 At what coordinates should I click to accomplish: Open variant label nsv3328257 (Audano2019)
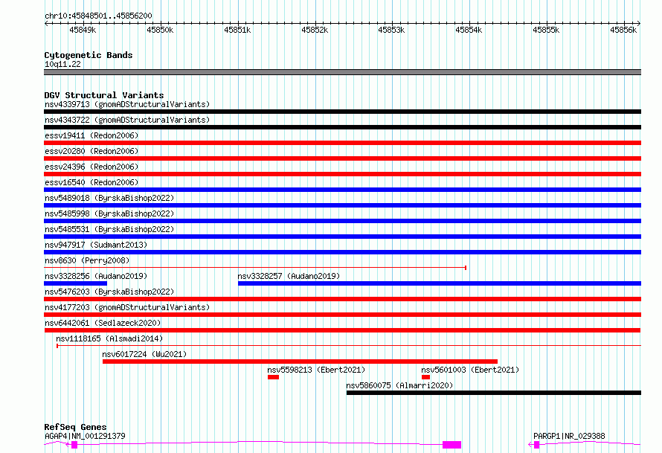[289, 276]
